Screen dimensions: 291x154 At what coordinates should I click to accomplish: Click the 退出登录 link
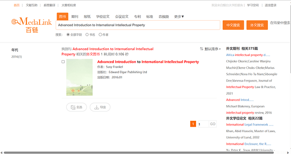point(270,5)
